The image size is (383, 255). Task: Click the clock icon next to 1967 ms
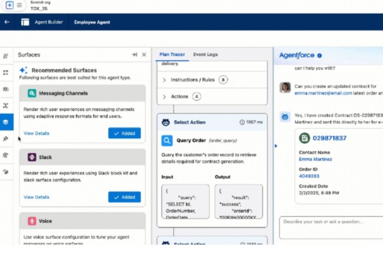click(x=242, y=122)
